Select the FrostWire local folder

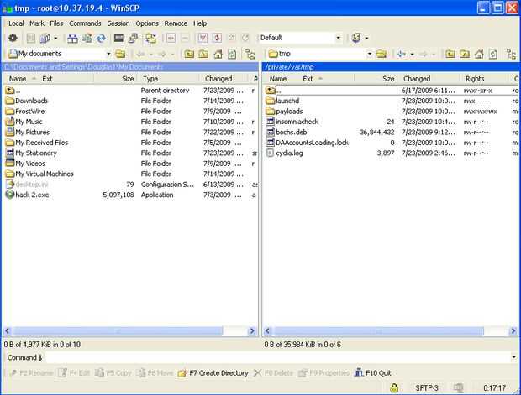[x=29, y=111]
